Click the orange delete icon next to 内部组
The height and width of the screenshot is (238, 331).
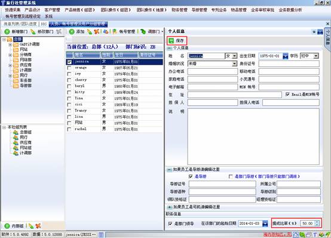[x=38, y=226]
